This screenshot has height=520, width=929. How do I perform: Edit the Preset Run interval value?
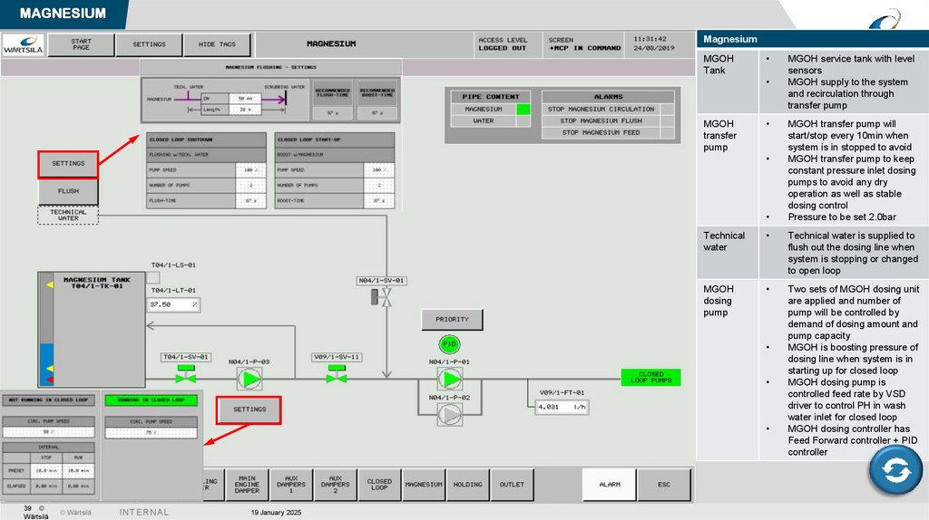point(78,471)
